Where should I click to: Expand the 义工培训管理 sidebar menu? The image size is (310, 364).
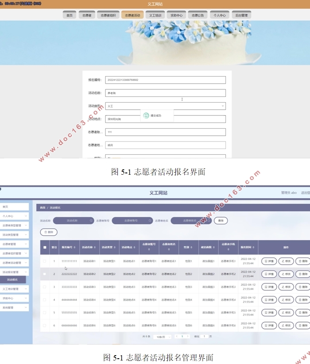tap(14, 289)
